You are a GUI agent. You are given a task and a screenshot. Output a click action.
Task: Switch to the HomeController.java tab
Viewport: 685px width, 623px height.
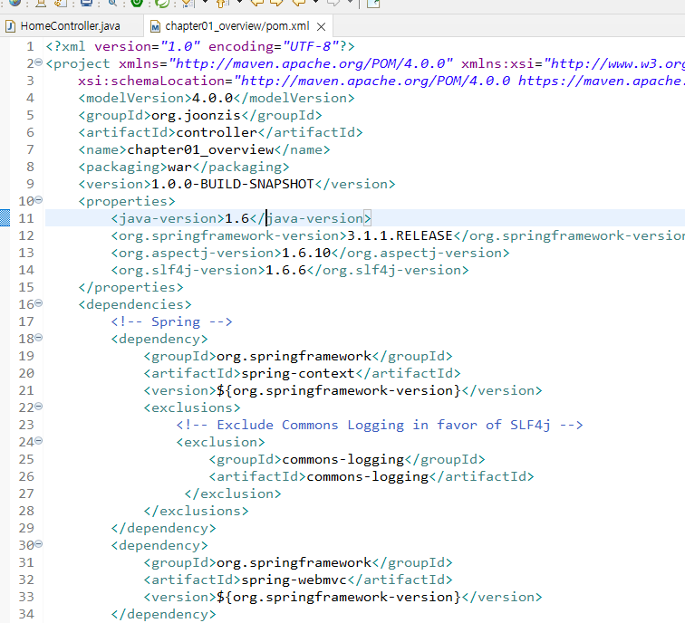(70, 26)
